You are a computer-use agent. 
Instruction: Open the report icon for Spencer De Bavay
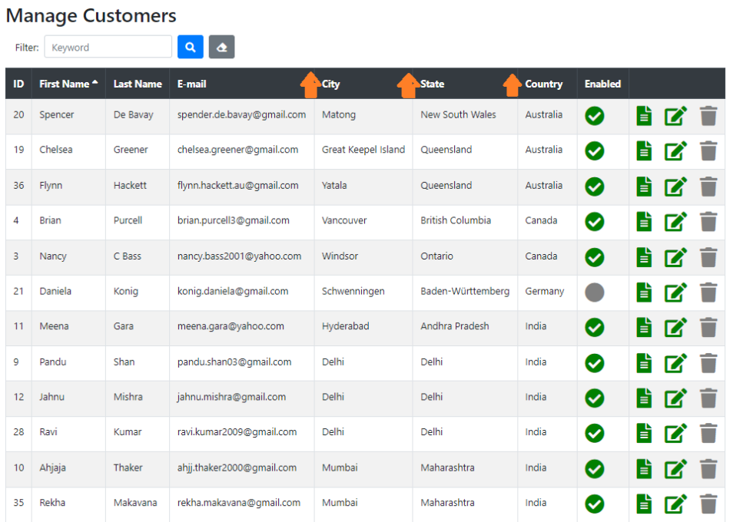tap(644, 116)
